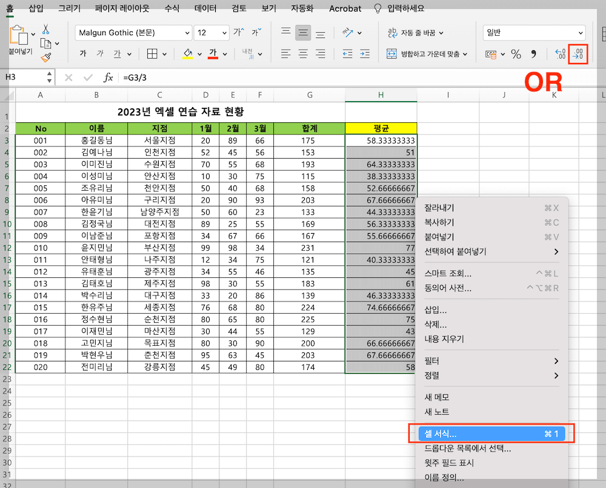The height and width of the screenshot is (488, 606).
Task: Toggle underline formatting in the font group
Action: pyautogui.click(x=118, y=53)
